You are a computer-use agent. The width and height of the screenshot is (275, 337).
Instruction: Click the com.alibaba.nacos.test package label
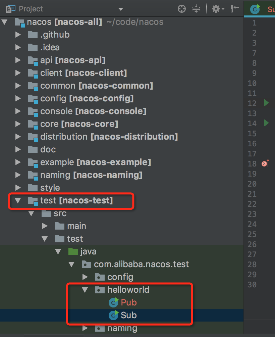pyautogui.click(x=141, y=264)
